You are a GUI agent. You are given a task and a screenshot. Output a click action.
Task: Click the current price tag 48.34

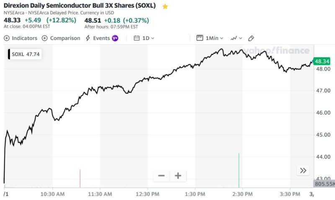[322, 61]
